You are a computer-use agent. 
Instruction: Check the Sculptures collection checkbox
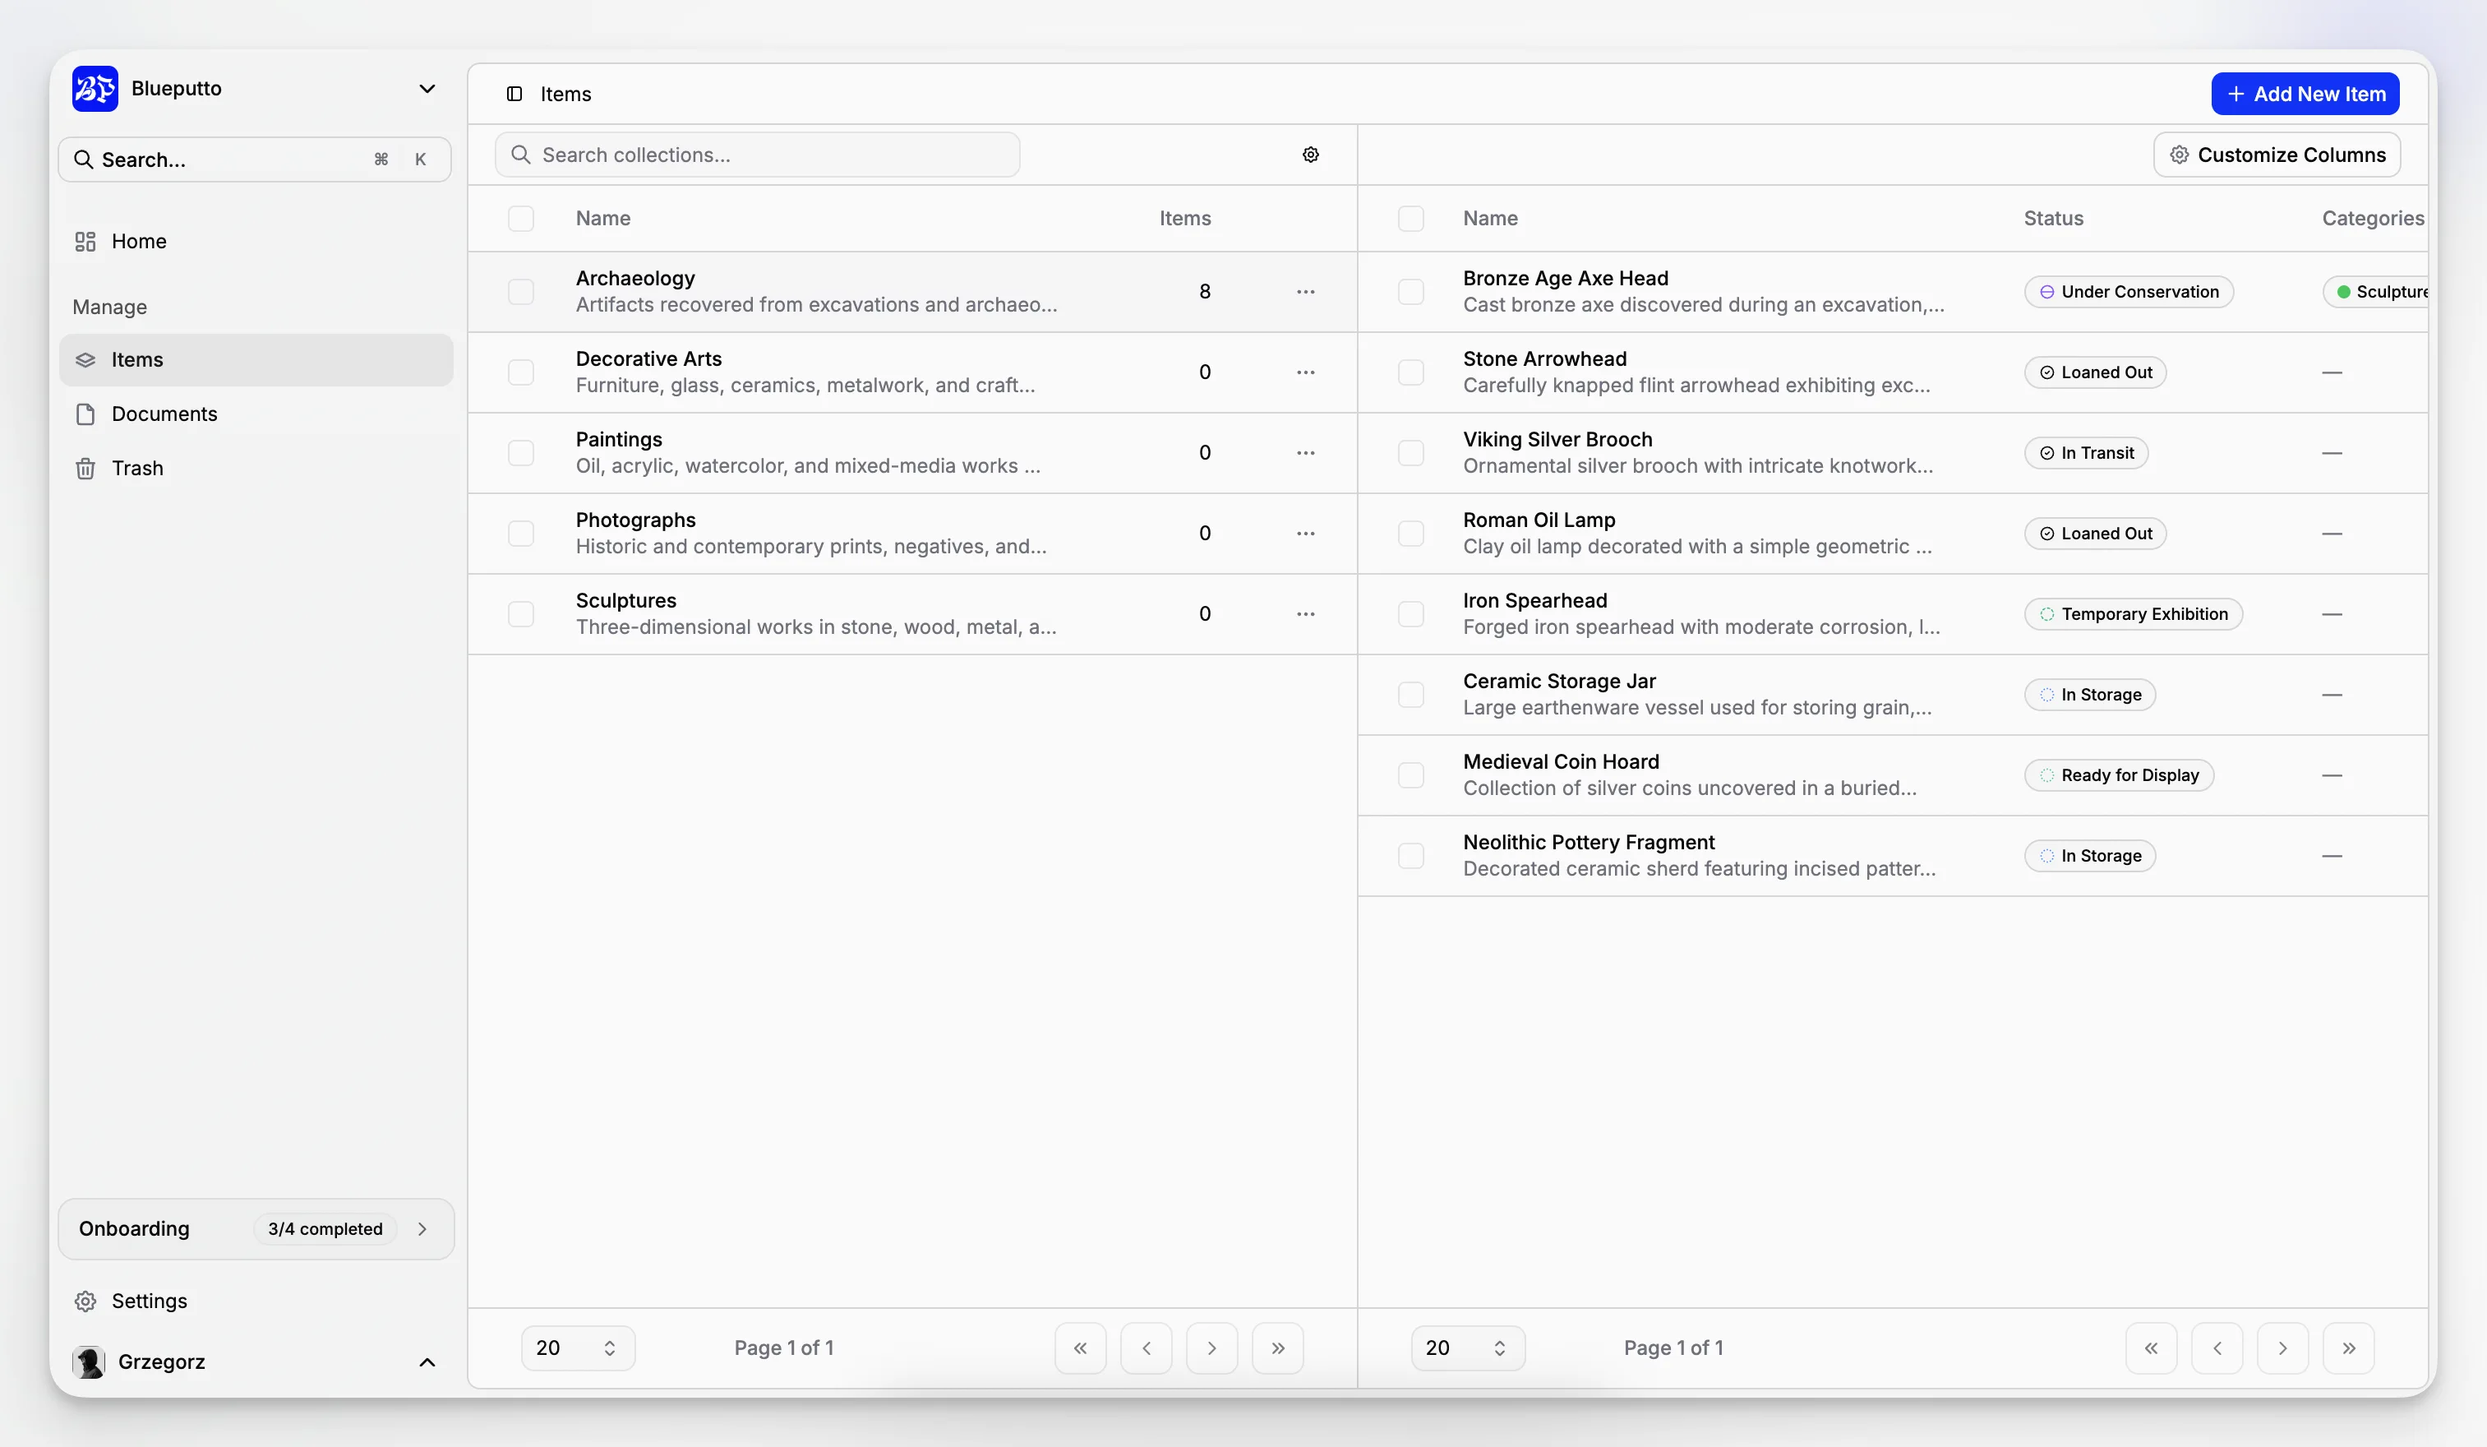[x=521, y=614]
